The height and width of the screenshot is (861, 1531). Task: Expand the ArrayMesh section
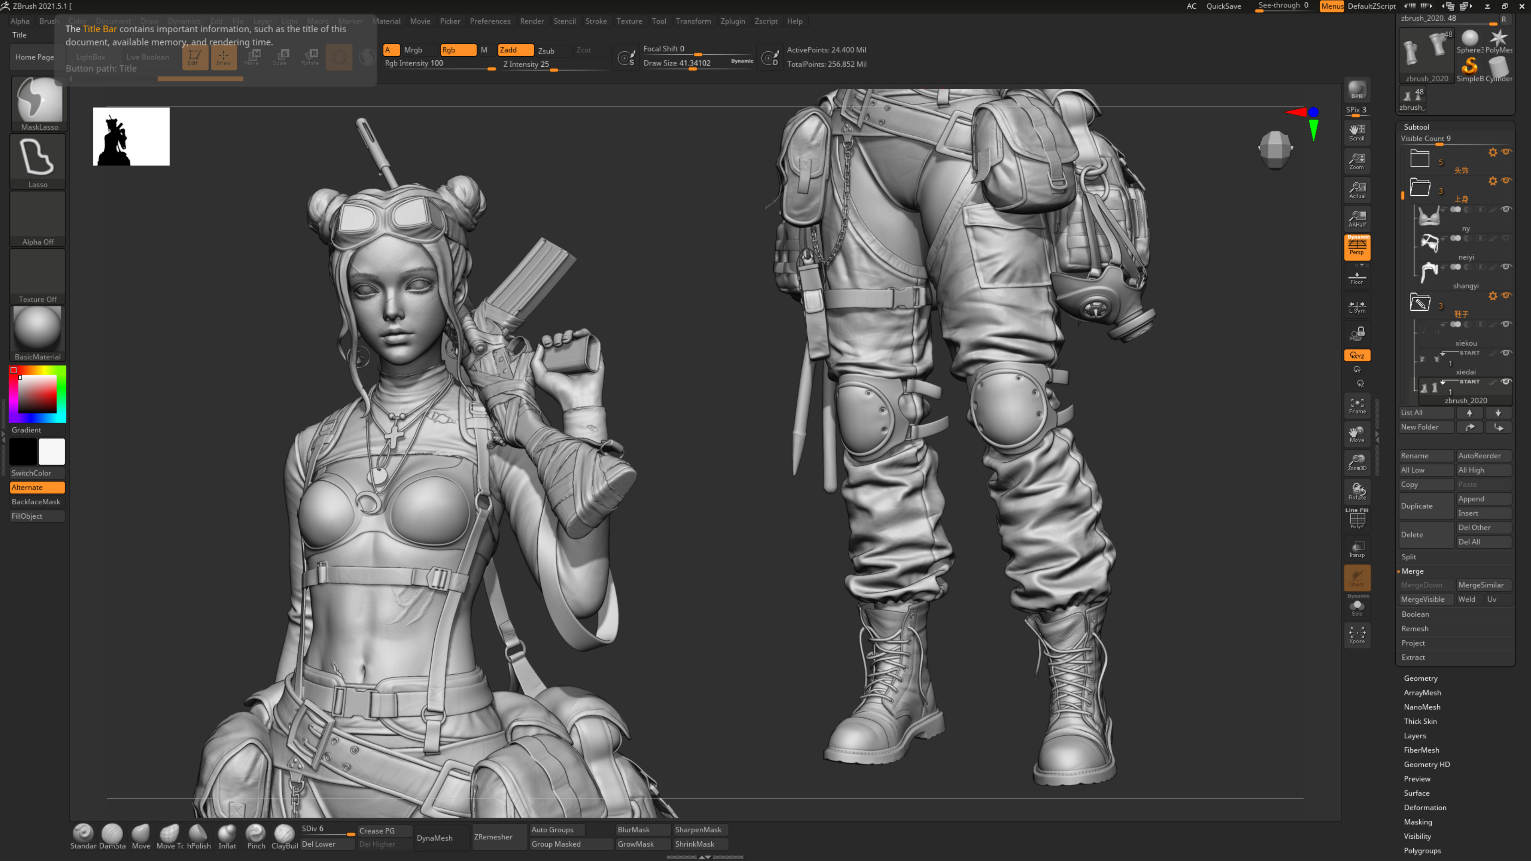coord(1422,692)
